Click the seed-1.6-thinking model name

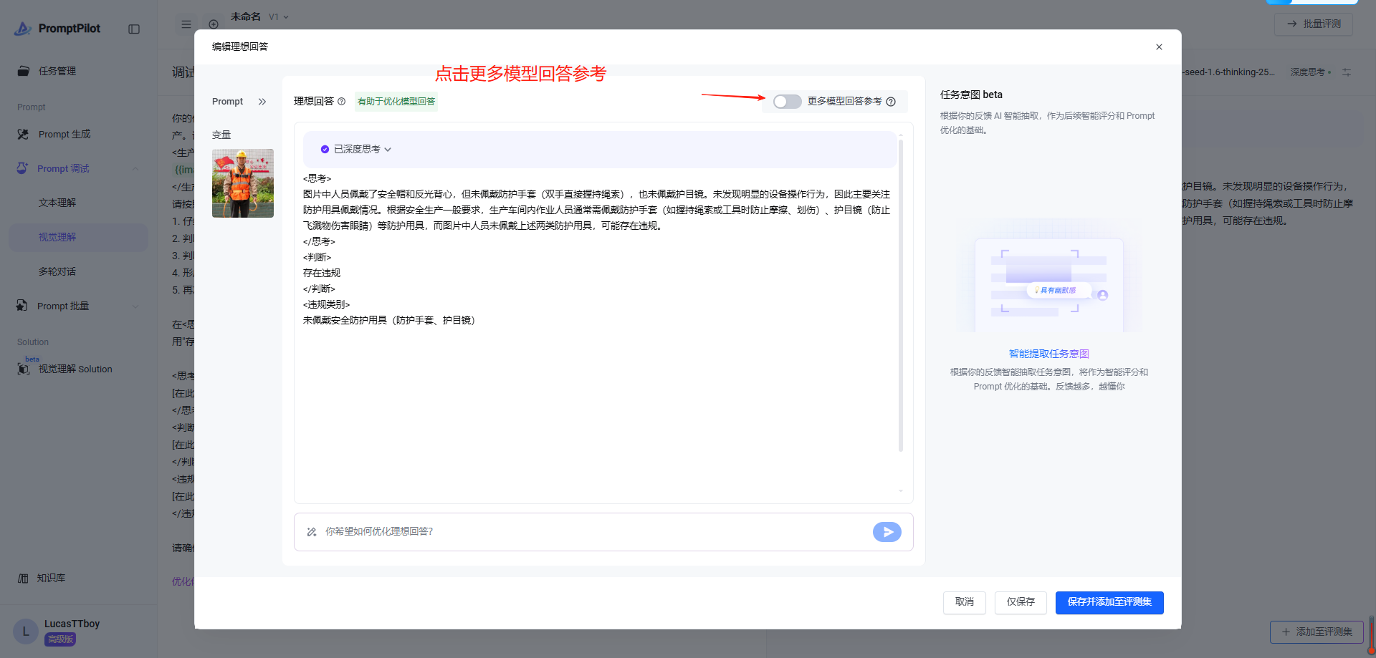pos(1228,72)
